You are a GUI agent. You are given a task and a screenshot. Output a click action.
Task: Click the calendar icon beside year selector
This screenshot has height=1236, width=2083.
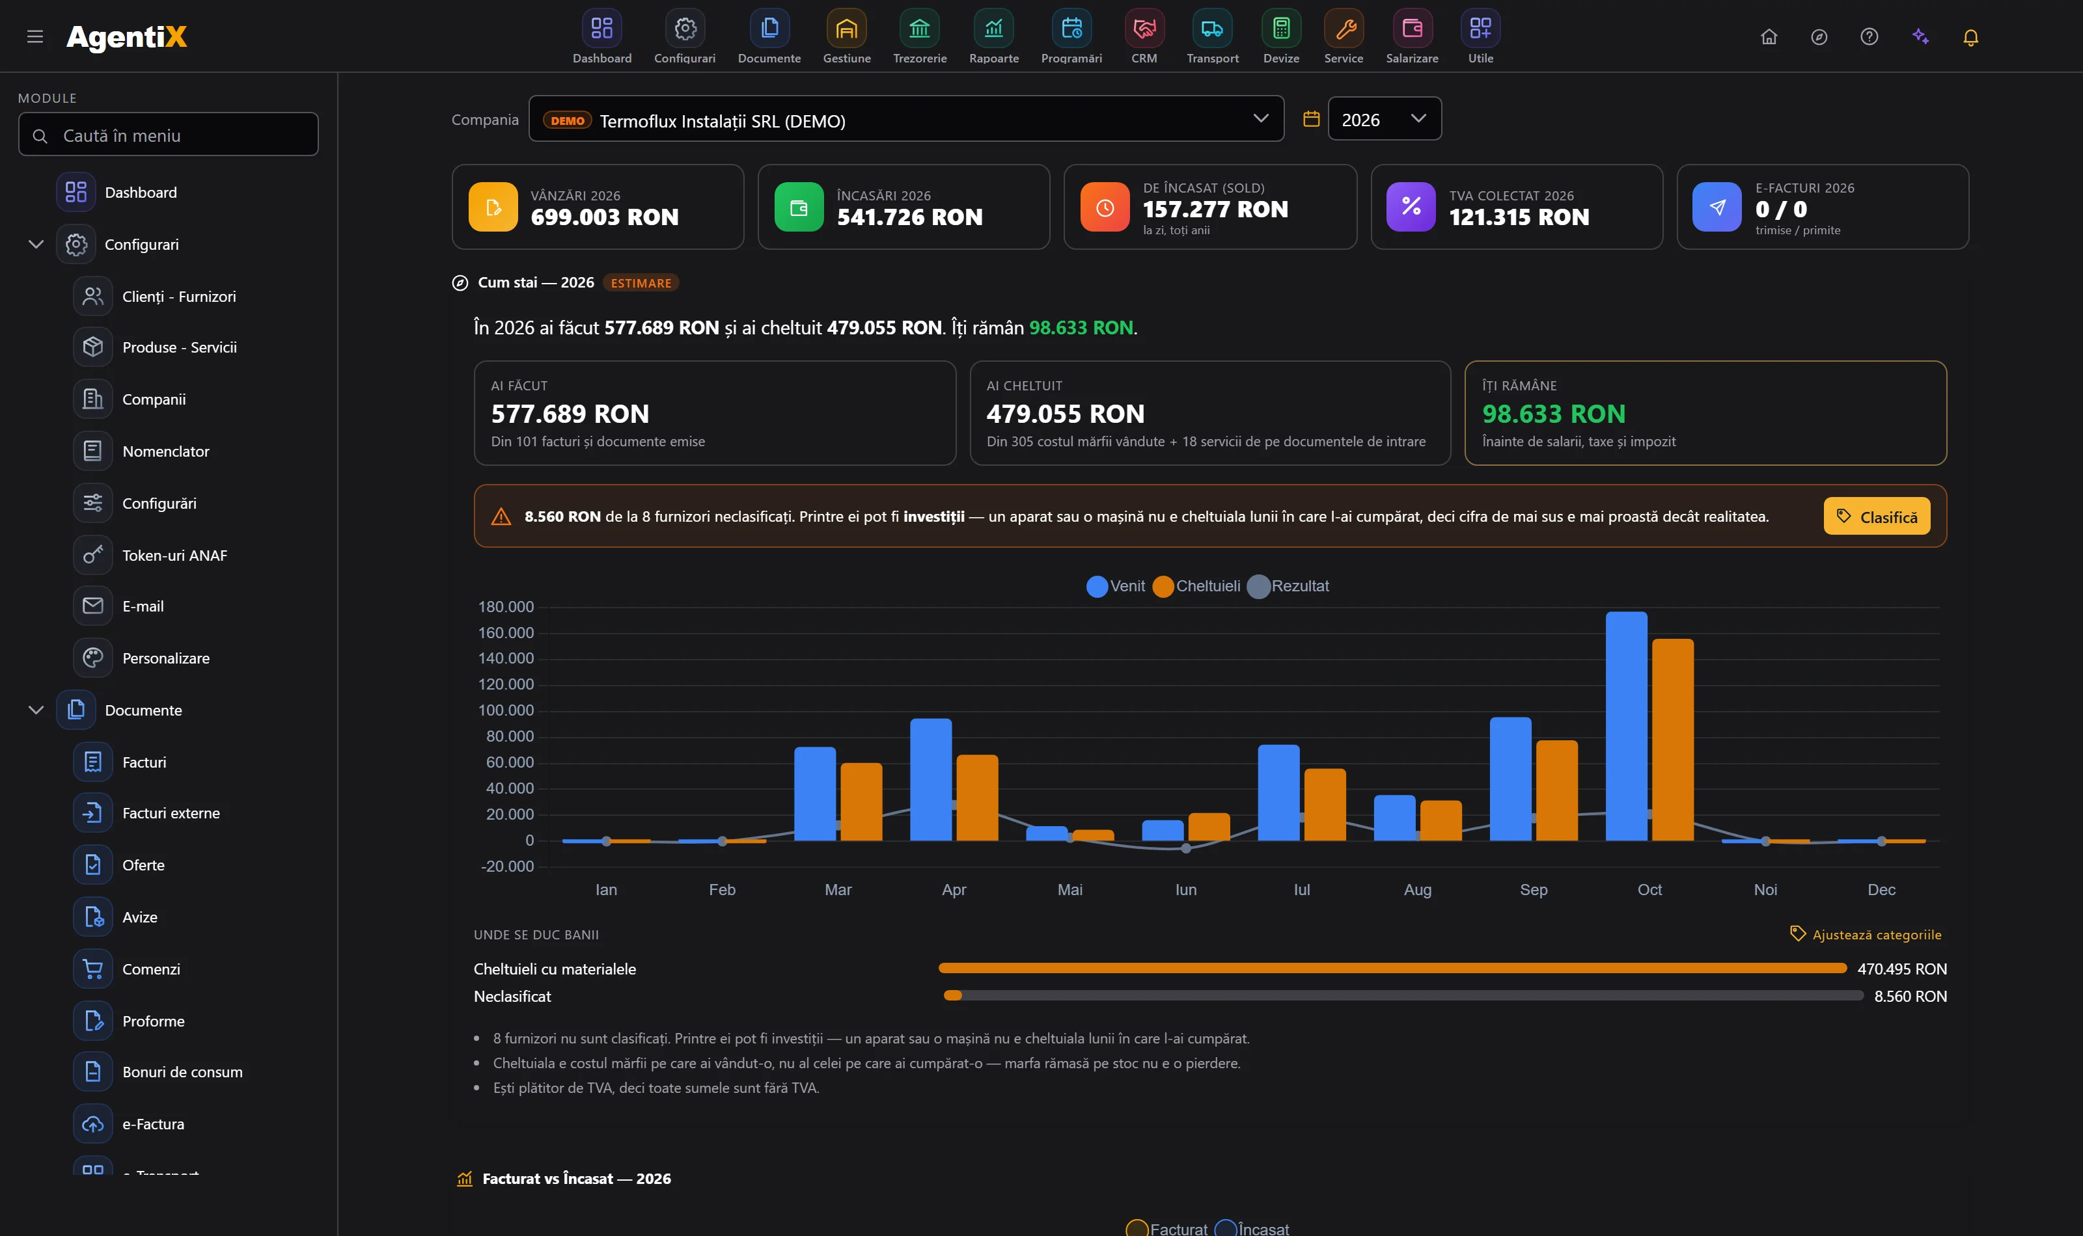point(1310,119)
